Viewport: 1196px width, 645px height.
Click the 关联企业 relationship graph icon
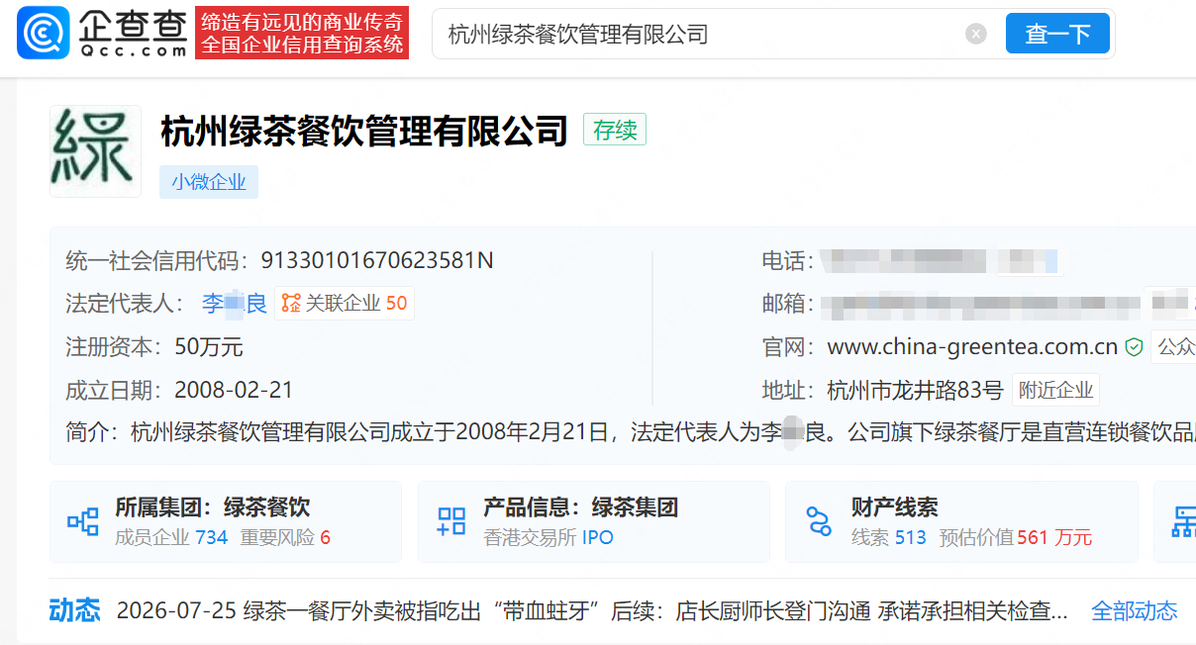point(291,304)
